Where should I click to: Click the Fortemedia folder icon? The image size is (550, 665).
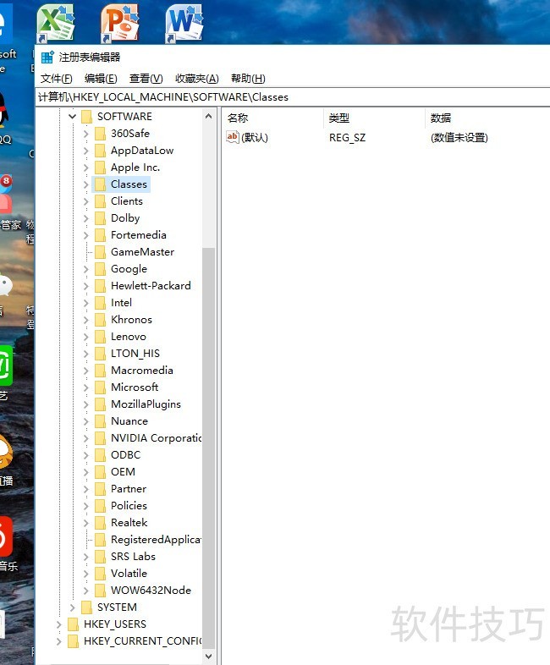click(100, 235)
